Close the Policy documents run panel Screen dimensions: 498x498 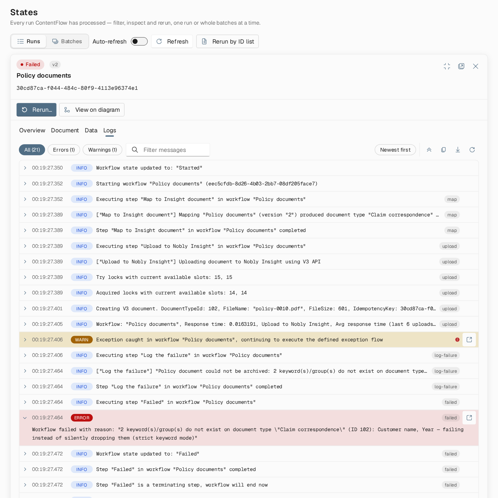(x=475, y=66)
